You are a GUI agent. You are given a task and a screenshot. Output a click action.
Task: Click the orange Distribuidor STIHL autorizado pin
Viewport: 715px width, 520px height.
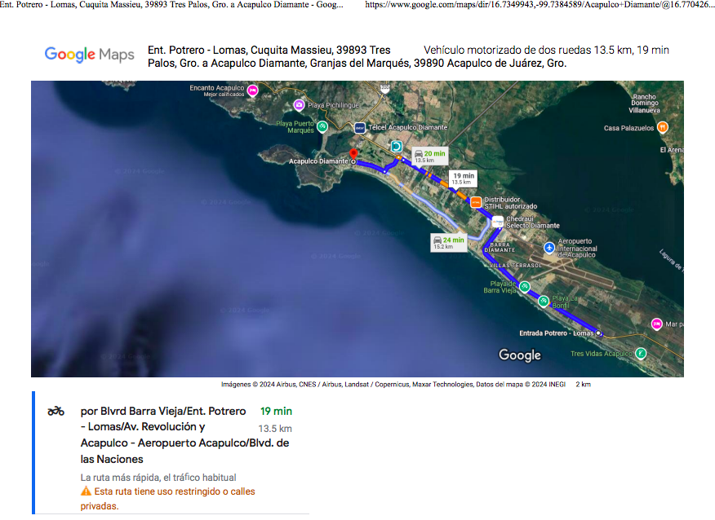(x=476, y=201)
